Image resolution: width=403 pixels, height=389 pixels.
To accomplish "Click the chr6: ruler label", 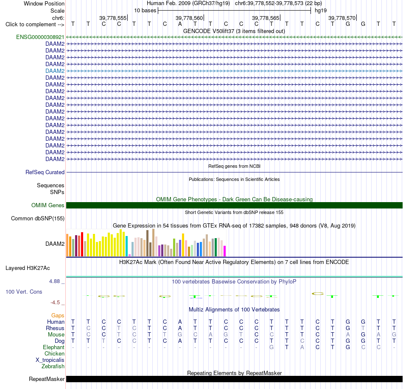I will click(x=58, y=18).
